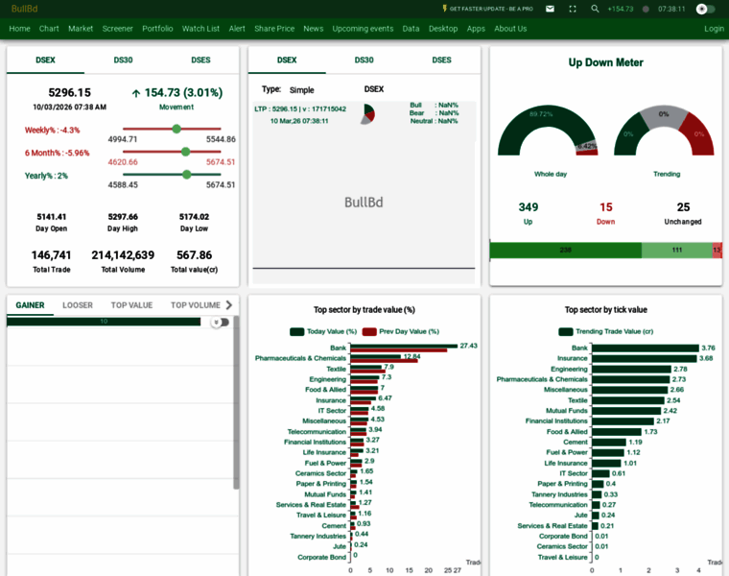Viewport: 729px width, 576px height.
Task: Open the Screener menu
Action: 118,29
